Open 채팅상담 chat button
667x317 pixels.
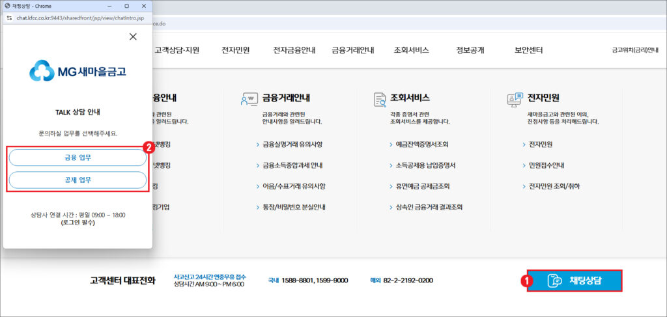[575, 281]
